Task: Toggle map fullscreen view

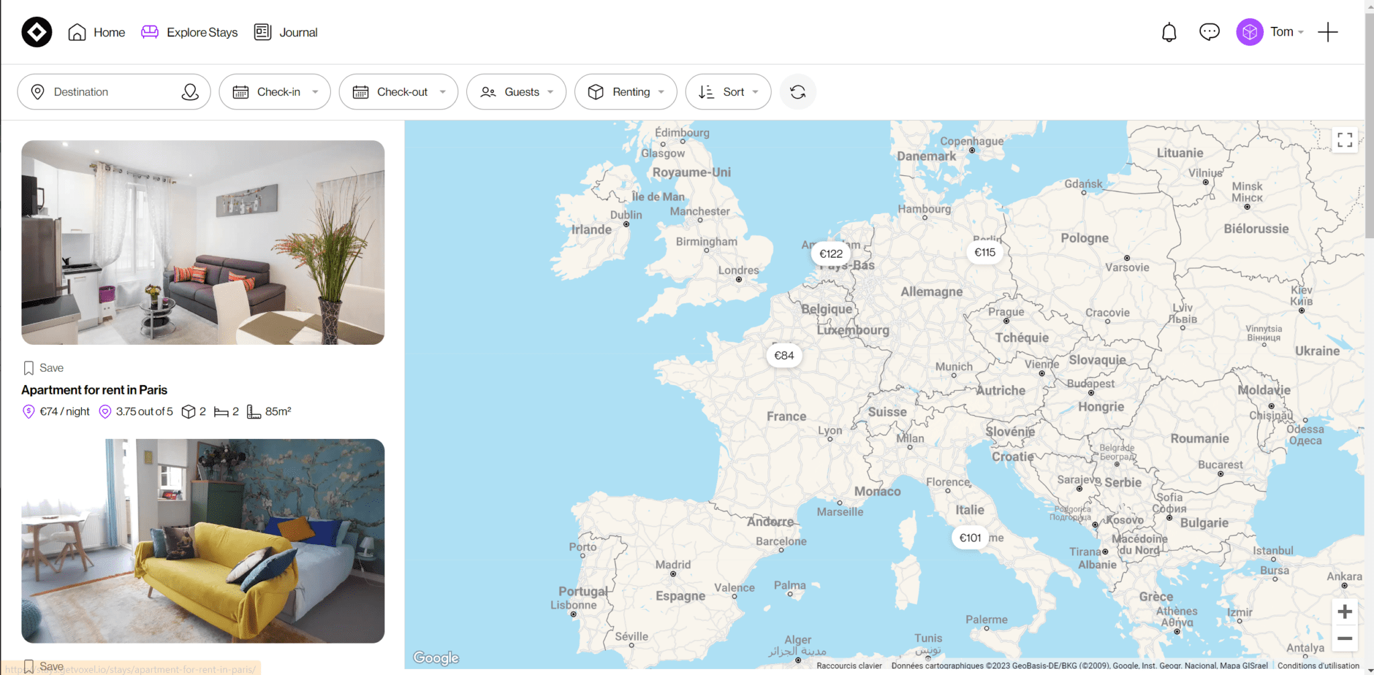Action: pyautogui.click(x=1344, y=140)
